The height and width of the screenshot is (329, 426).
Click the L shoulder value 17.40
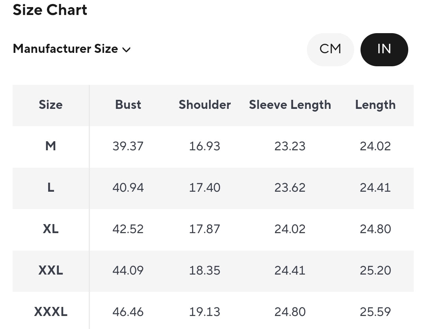coord(205,188)
